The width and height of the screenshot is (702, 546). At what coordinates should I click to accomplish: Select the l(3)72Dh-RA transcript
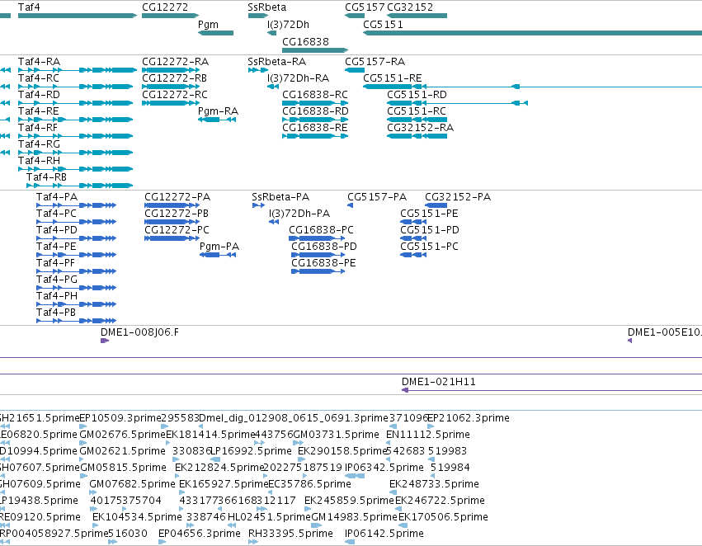(273, 87)
